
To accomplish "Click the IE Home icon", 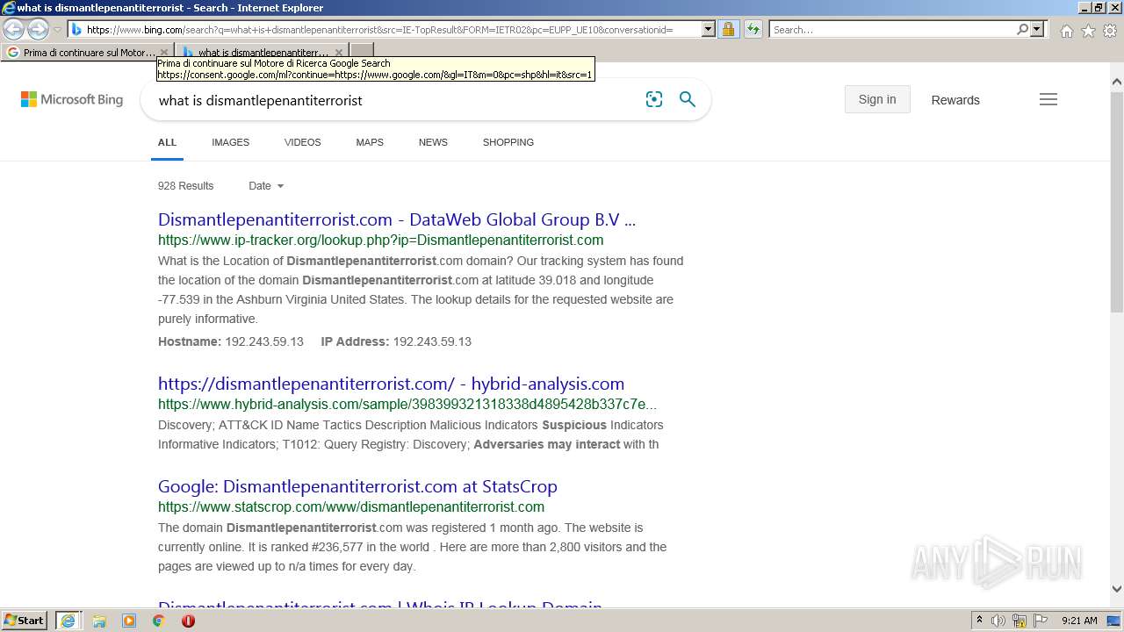I will pos(1066,31).
